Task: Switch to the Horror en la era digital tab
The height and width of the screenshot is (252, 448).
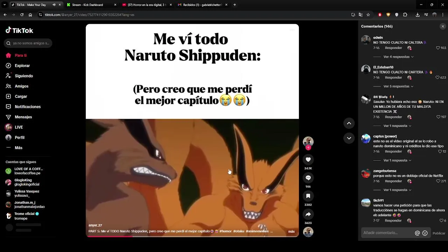Action: coord(147,5)
